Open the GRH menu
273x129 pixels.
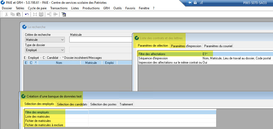(106, 8)
